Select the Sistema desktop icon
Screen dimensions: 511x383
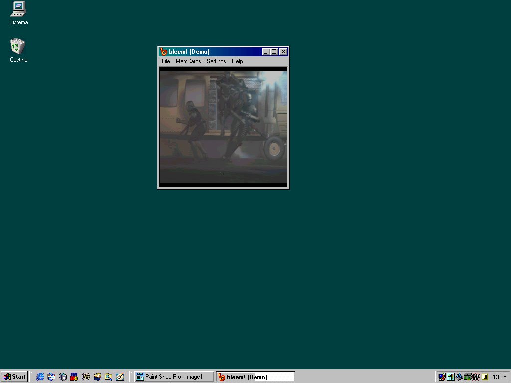pos(18,13)
